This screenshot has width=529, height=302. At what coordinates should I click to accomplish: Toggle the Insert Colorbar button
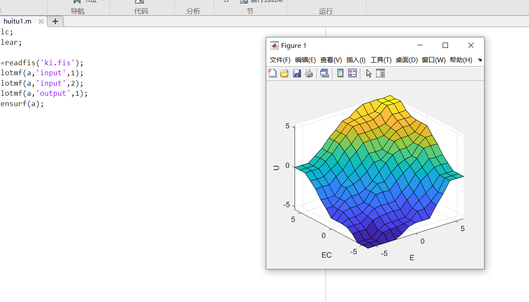point(340,74)
